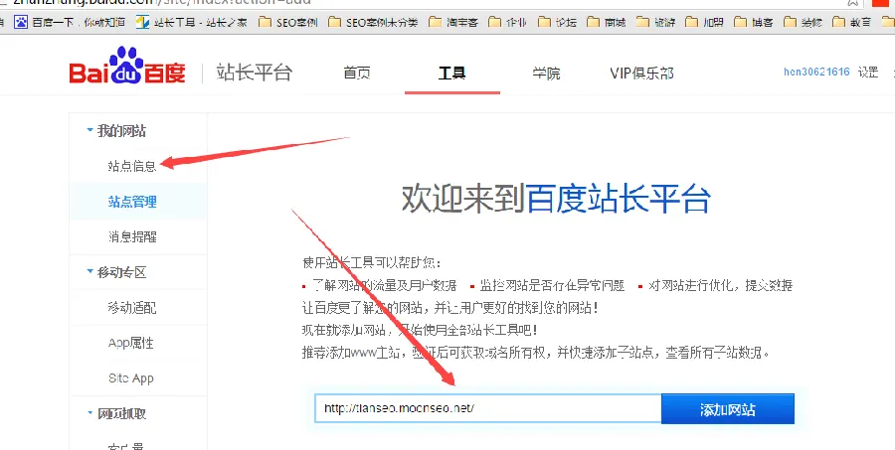Open Site App in the sidebar
895x450 pixels.
pos(130,378)
